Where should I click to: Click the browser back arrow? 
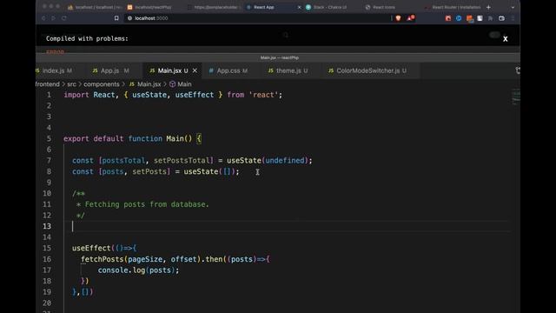pyautogui.click(x=43, y=18)
